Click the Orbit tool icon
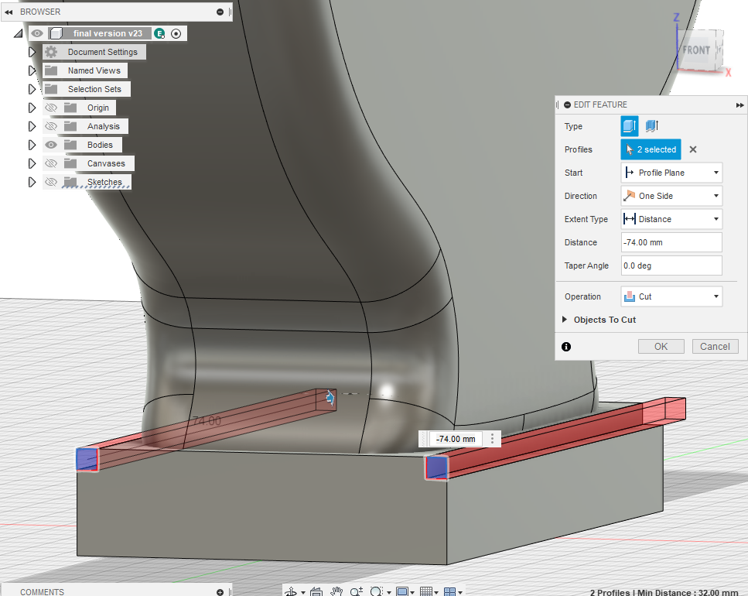This screenshot has height=596, width=748. [291, 591]
